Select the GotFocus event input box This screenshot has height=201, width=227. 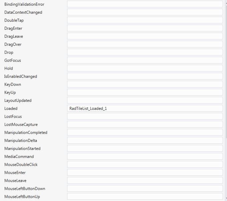coord(145,60)
